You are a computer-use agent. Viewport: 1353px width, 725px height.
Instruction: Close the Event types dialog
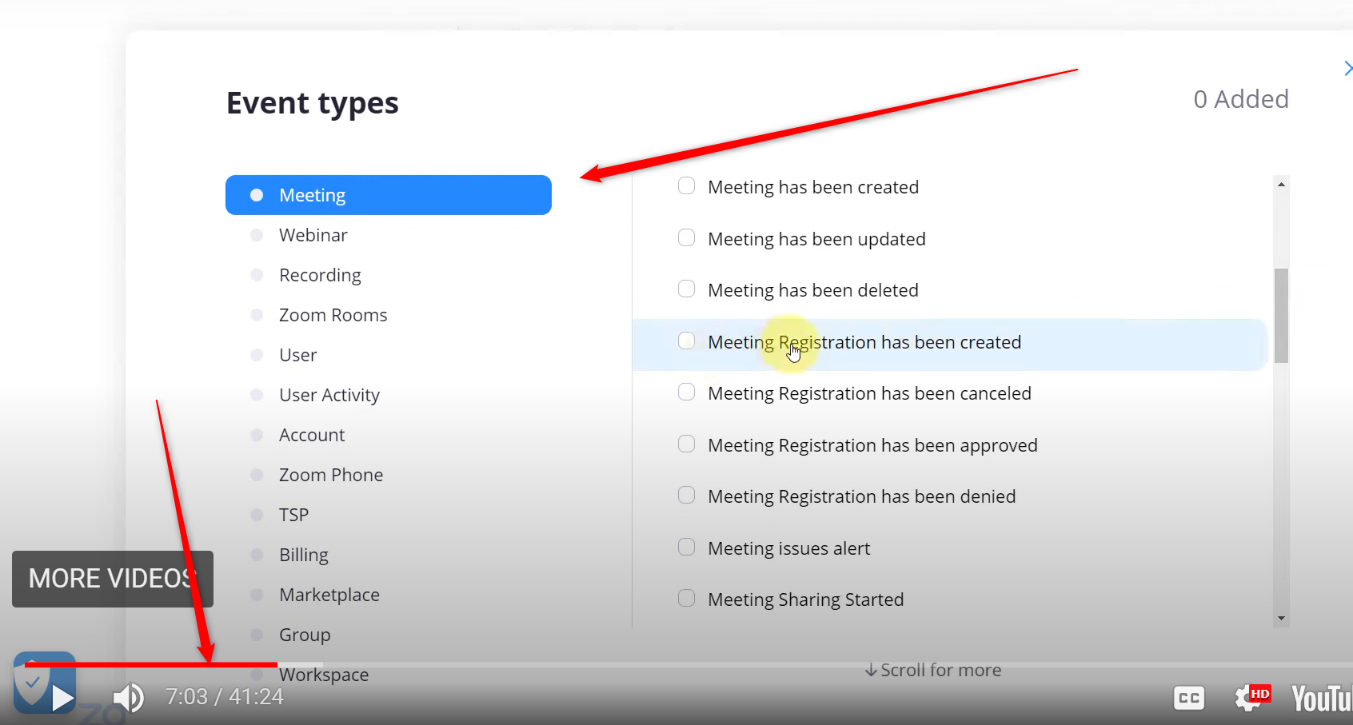point(1347,69)
